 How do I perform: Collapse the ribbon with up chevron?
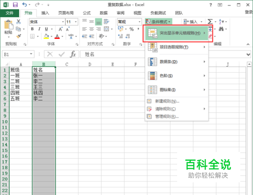[248, 44]
